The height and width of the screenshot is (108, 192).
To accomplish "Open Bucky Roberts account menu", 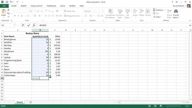I will (179, 6).
